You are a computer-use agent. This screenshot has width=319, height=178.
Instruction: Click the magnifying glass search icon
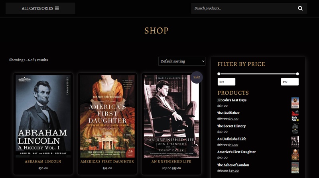click(300, 8)
